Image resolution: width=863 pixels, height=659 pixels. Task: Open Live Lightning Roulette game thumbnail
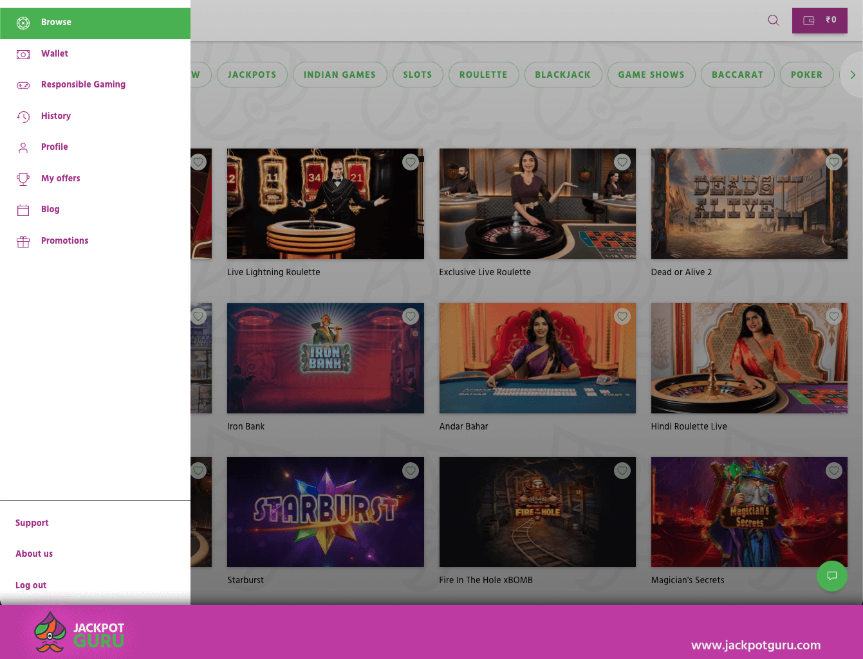[x=326, y=204]
